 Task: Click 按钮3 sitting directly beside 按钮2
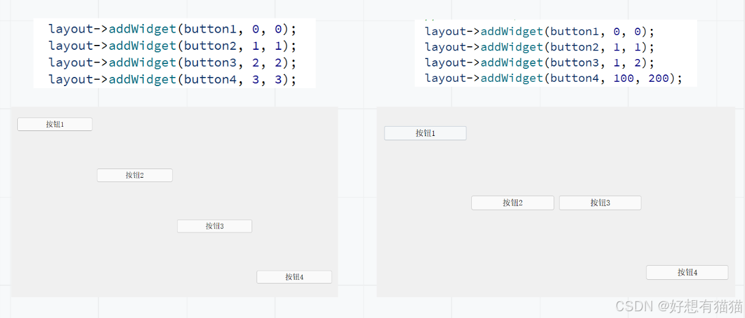point(600,203)
